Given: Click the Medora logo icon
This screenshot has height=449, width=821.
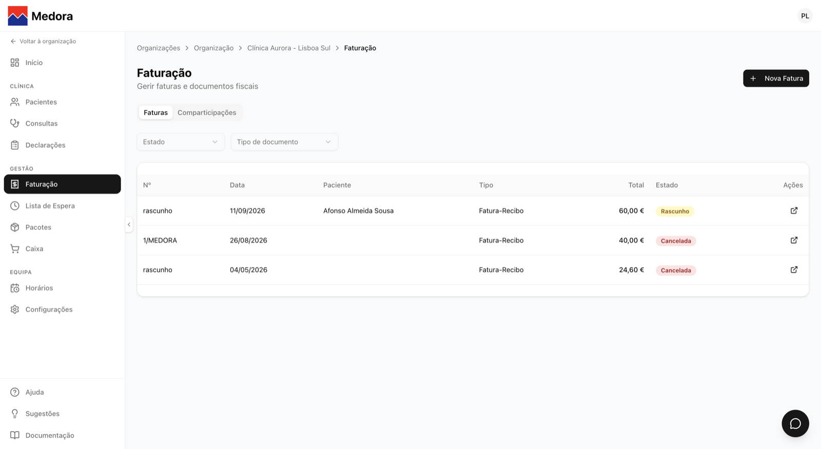Looking at the screenshot, I should (18, 16).
